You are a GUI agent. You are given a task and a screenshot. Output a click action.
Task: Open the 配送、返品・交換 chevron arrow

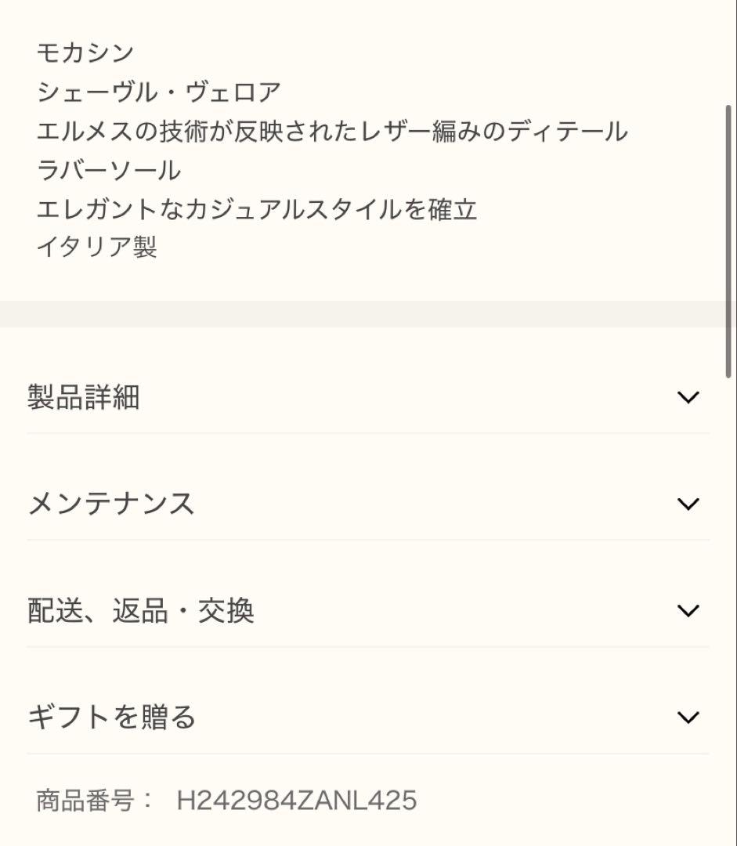click(688, 610)
